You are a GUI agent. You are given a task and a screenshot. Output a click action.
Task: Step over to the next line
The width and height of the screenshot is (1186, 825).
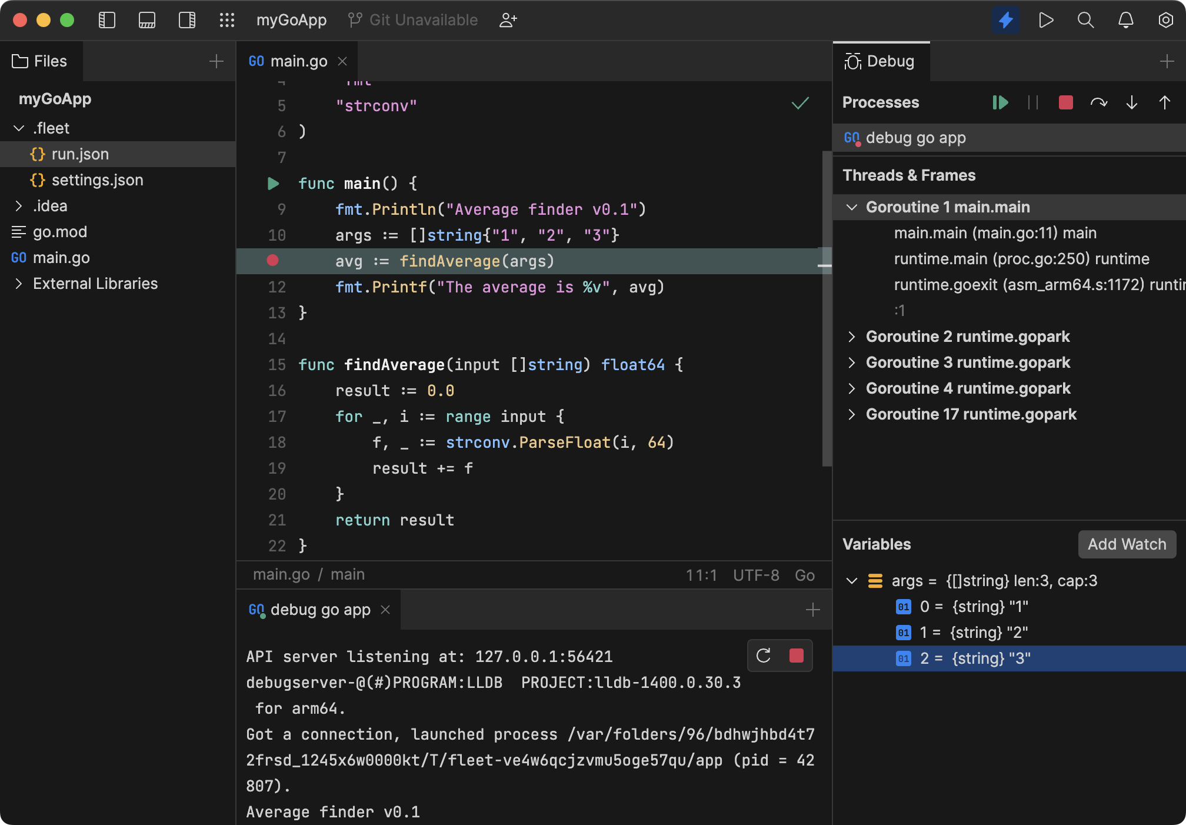(1099, 103)
